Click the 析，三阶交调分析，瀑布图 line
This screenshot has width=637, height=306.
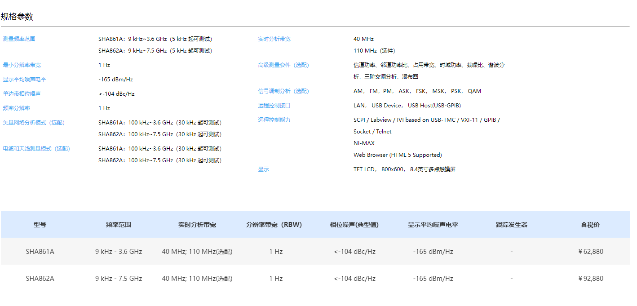pos(386,77)
